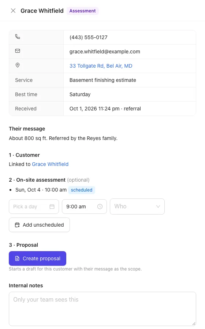Click the 9:00 am time field
This screenshot has height=329, width=205.
pos(85,207)
